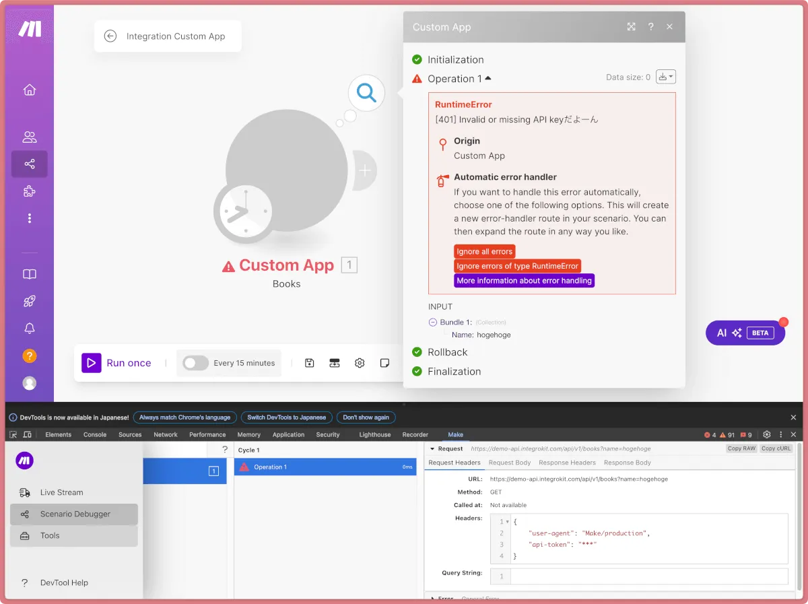
Task: Open DevTools three-dot customize menu
Action: click(781, 435)
